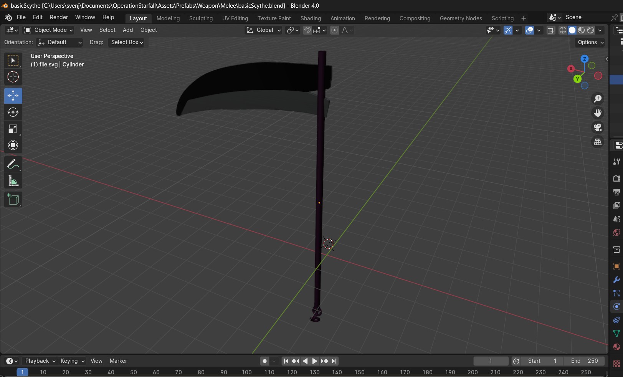Toggle snapping magnet on
This screenshot has height=377, width=623.
[307, 30]
